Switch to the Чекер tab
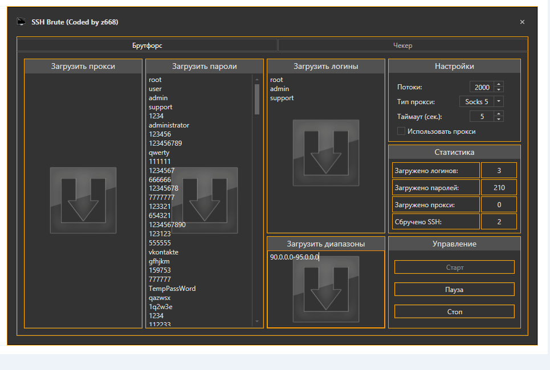Image resolution: width=550 pixels, height=370 pixels. (402, 46)
